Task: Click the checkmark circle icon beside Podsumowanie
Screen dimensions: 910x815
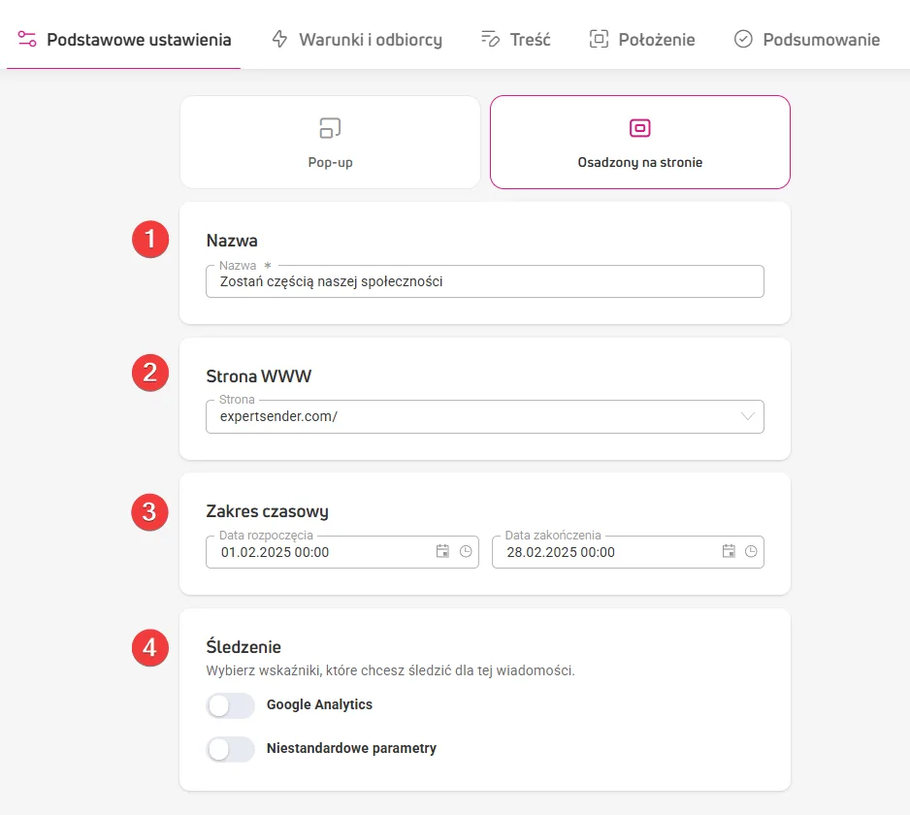Action: click(743, 39)
